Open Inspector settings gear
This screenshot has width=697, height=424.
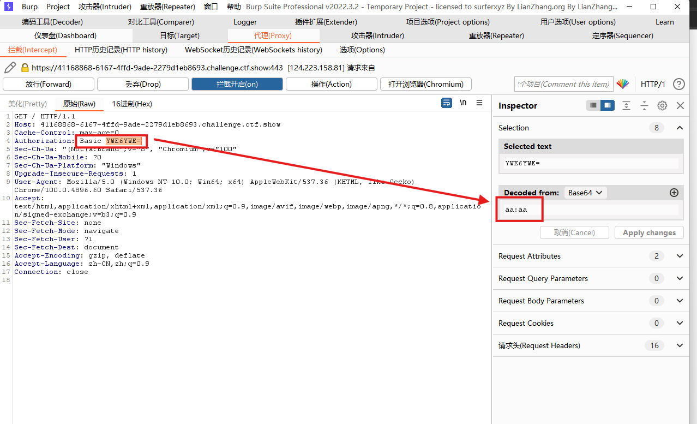pos(662,105)
